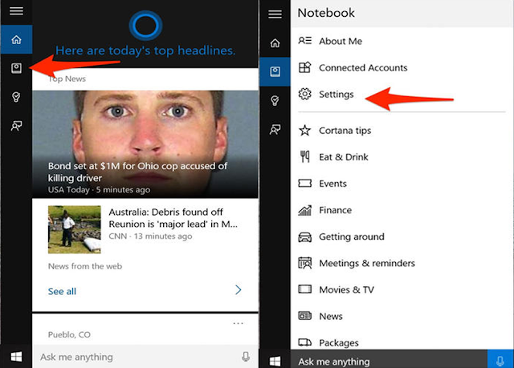The width and height of the screenshot is (514, 368).
Task: Select Finance category label
Action: point(335,210)
